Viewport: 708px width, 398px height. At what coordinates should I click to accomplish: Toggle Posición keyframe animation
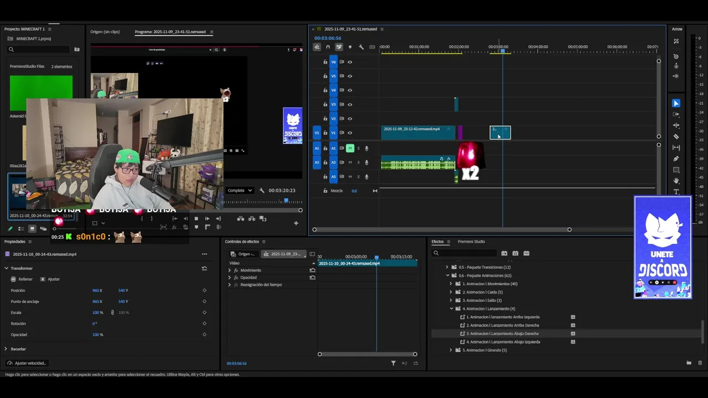tap(204, 290)
